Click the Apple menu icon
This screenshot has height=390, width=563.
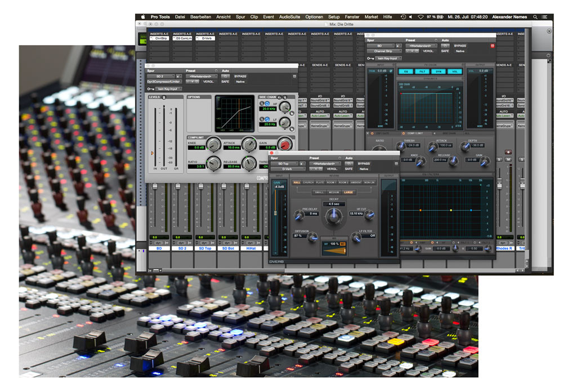pyautogui.click(x=143, y=17)
